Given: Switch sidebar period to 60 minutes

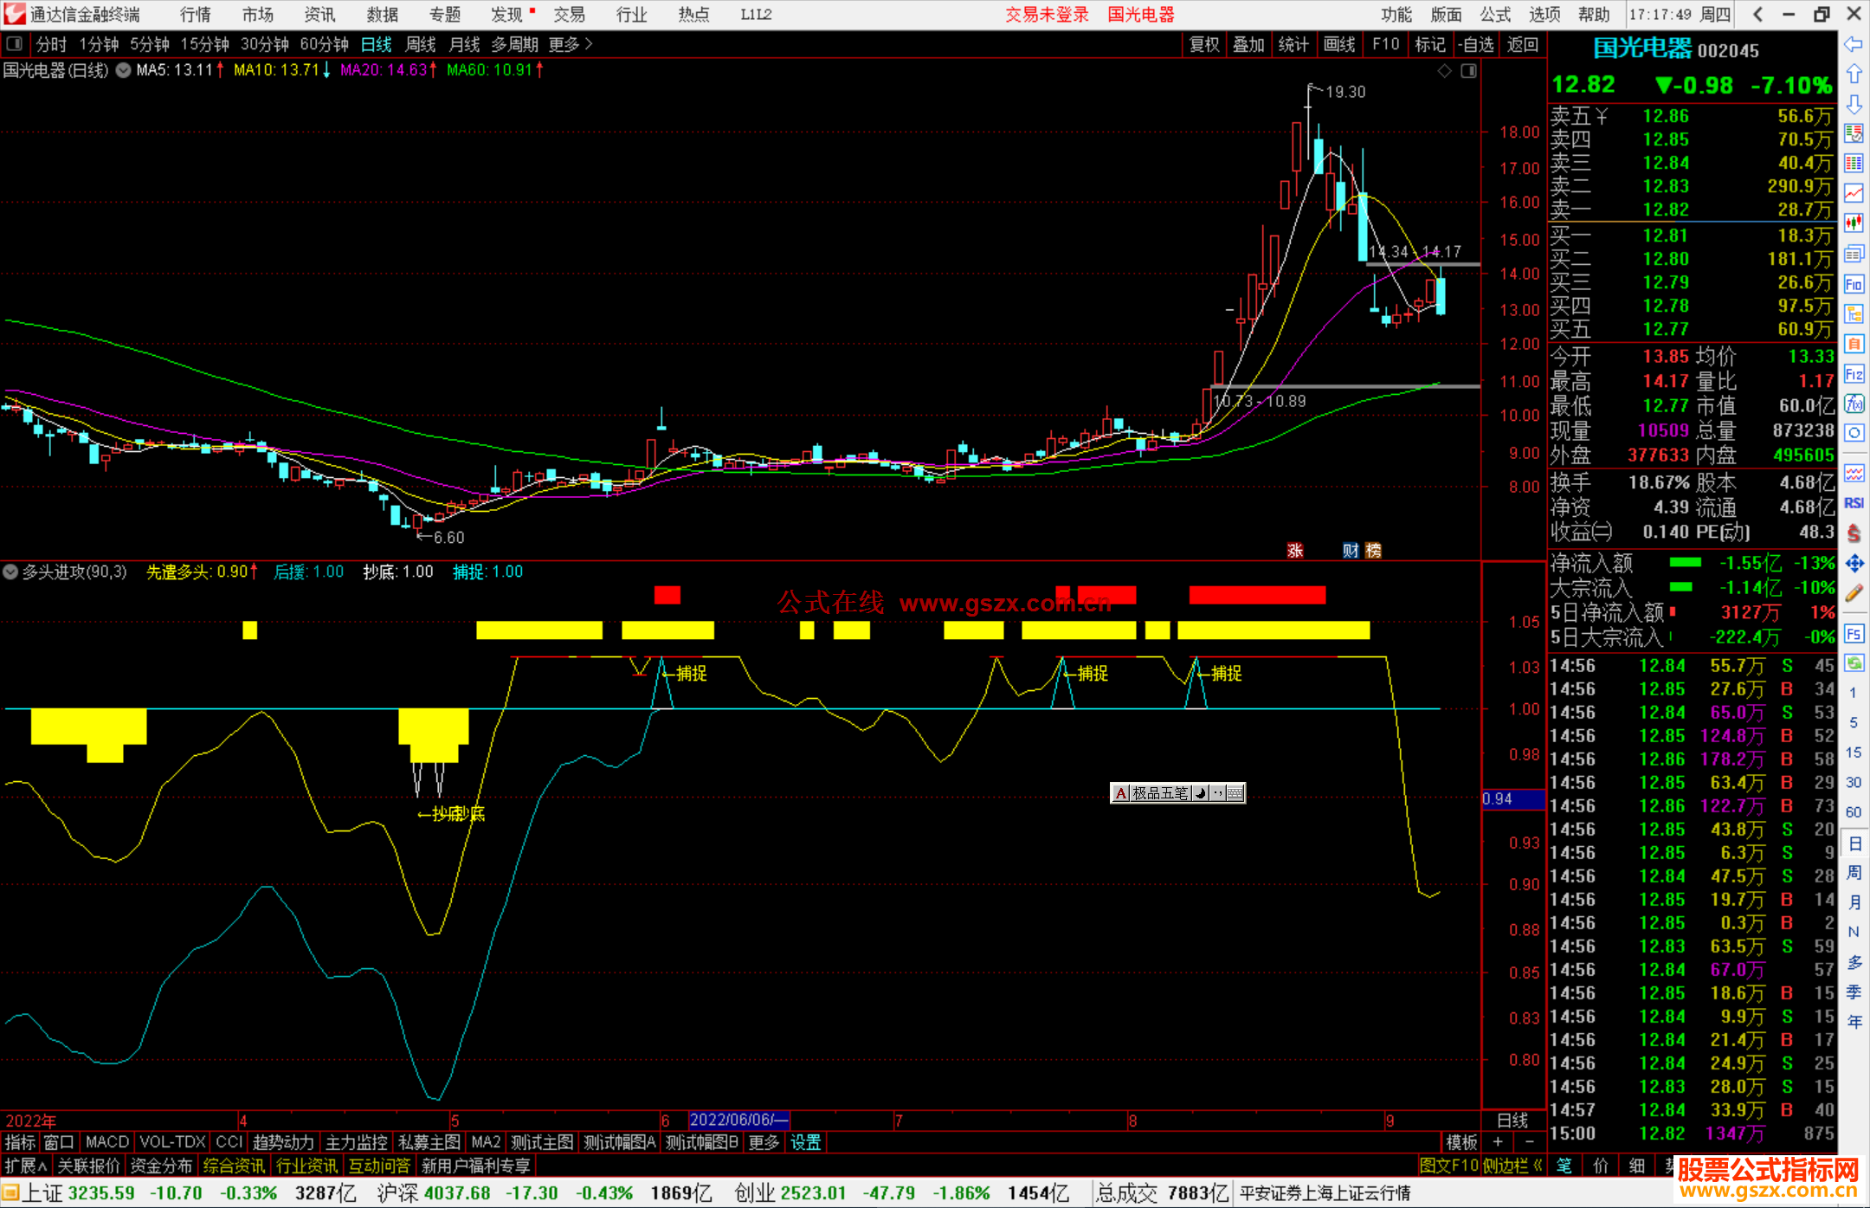Looking at the screenshot, I should 1853,812.
